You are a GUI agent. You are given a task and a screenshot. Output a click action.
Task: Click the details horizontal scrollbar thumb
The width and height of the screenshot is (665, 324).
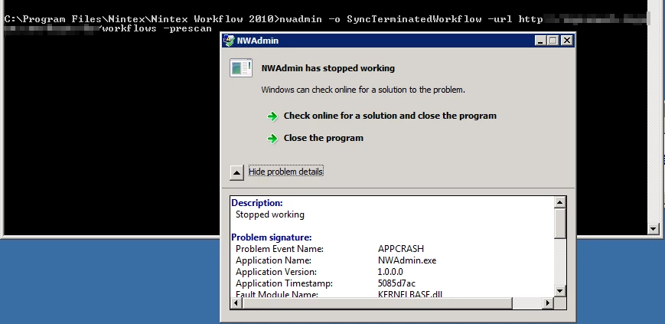point(377,303)
